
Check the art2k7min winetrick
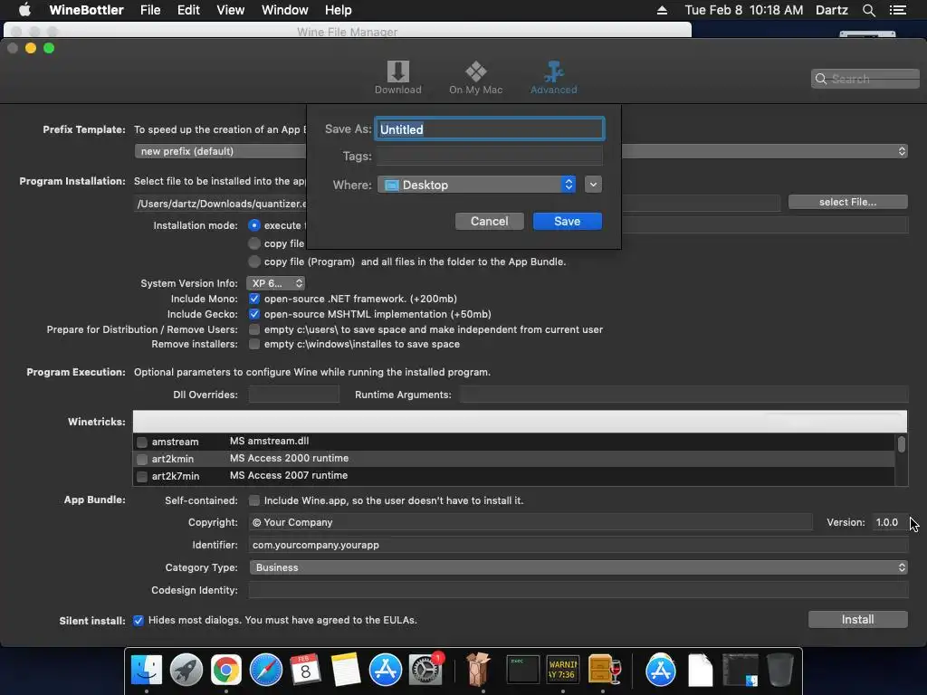(142, 476)
